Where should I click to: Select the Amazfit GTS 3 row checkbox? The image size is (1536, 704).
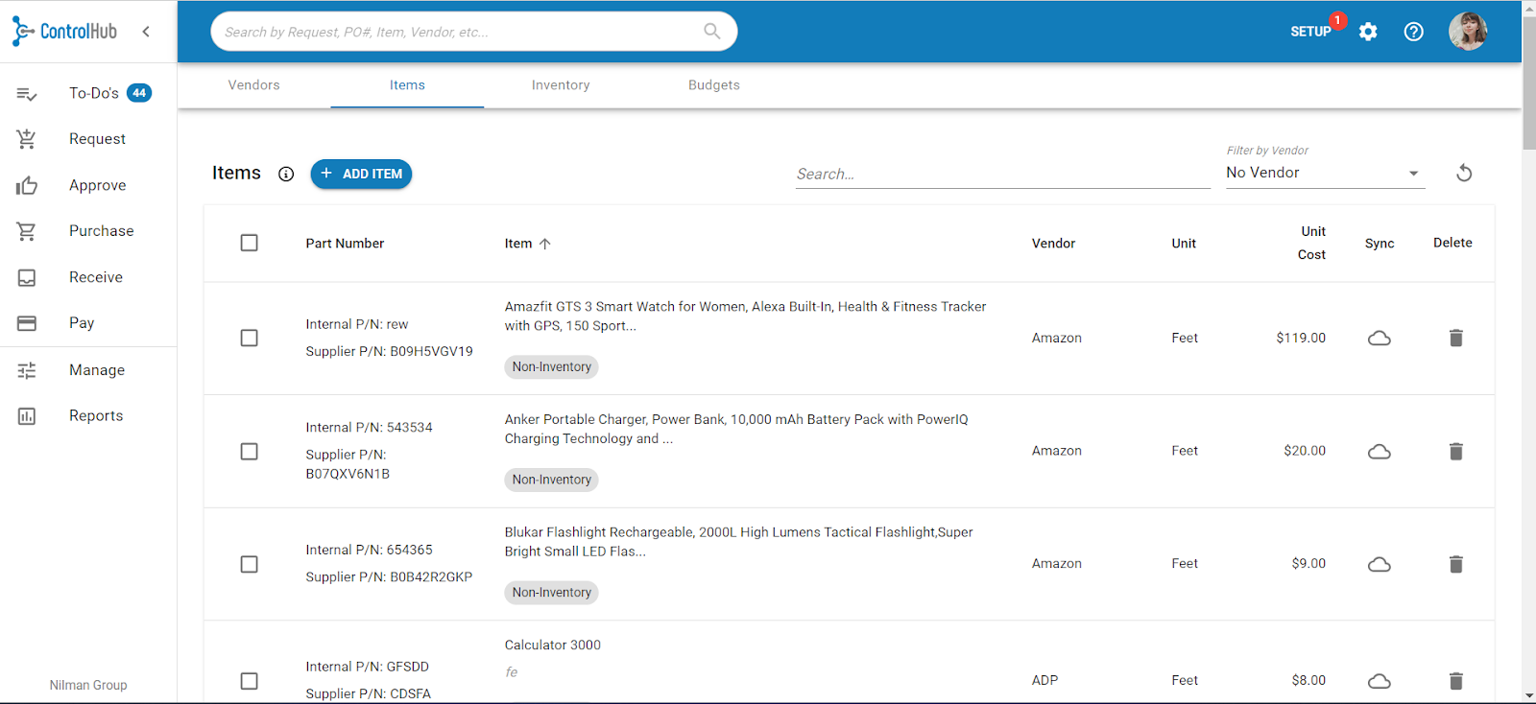tap(250, 338)
